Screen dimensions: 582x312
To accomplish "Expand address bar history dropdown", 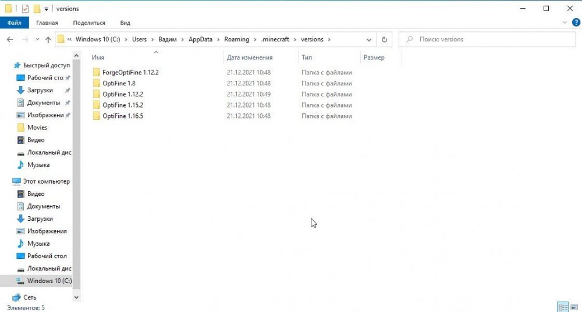I will coord(368,40).
